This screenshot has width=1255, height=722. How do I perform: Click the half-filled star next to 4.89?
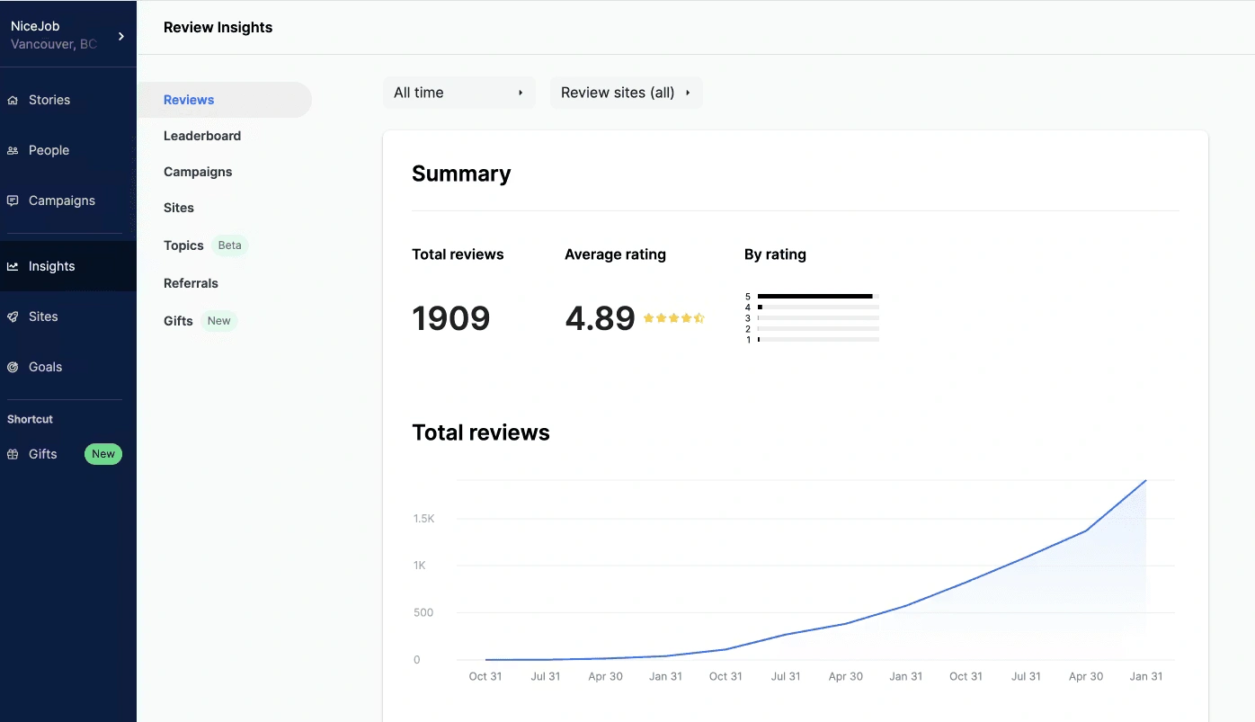tap(699, 317)
